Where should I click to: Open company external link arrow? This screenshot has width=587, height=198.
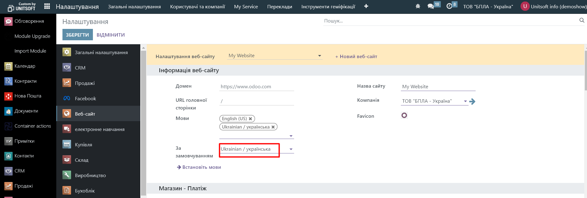[x=473, y=101]
